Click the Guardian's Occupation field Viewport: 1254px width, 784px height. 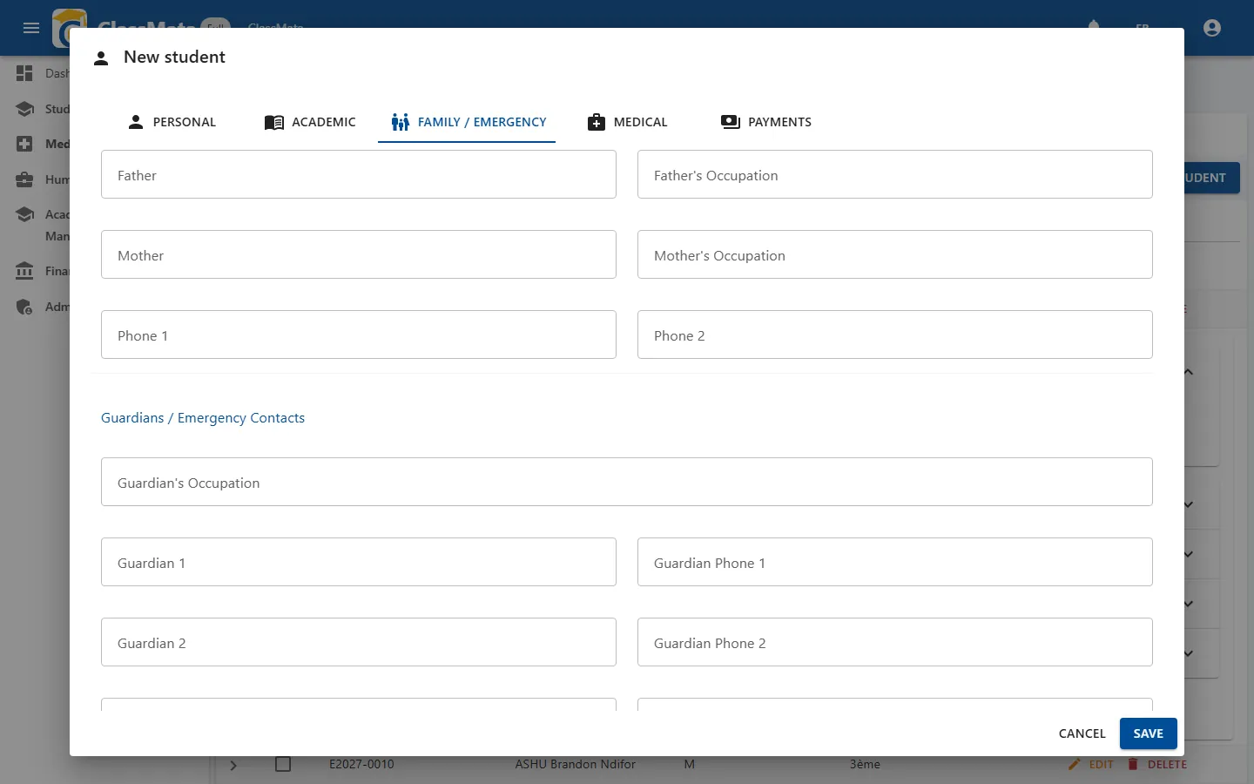(x=627, y=482)
